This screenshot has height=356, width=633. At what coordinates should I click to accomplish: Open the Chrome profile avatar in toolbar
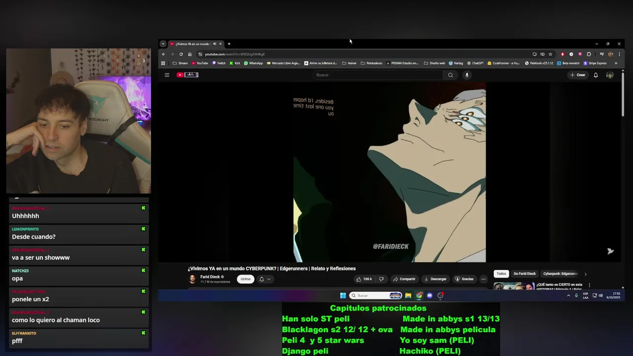pyautogui.click(x=611, y=54)
